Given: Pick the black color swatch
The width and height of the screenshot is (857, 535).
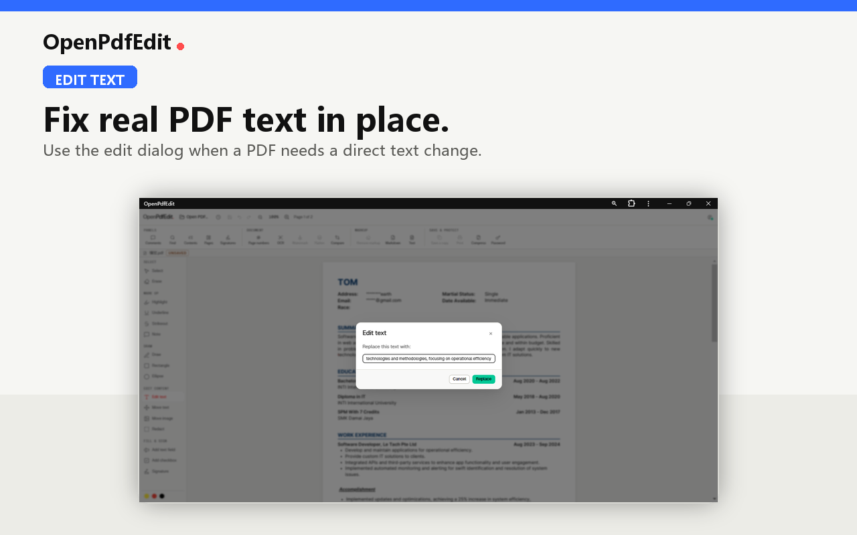Looking at the screenshot, I should coord(161,496).
